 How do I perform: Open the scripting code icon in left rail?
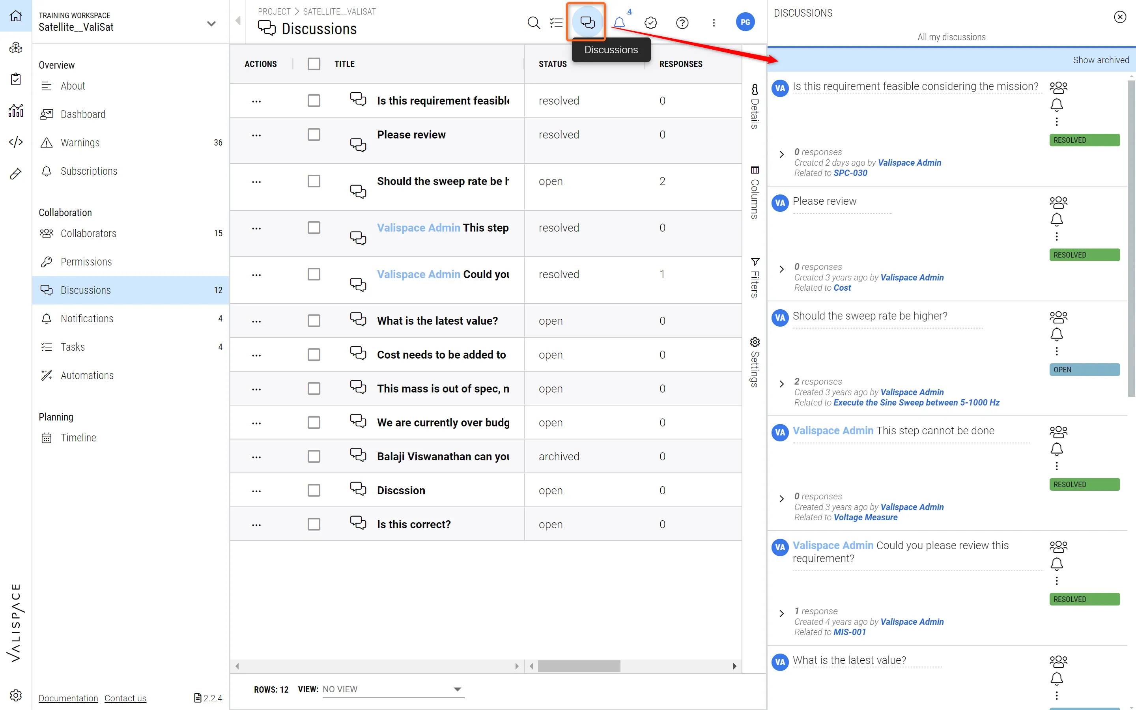15,142
